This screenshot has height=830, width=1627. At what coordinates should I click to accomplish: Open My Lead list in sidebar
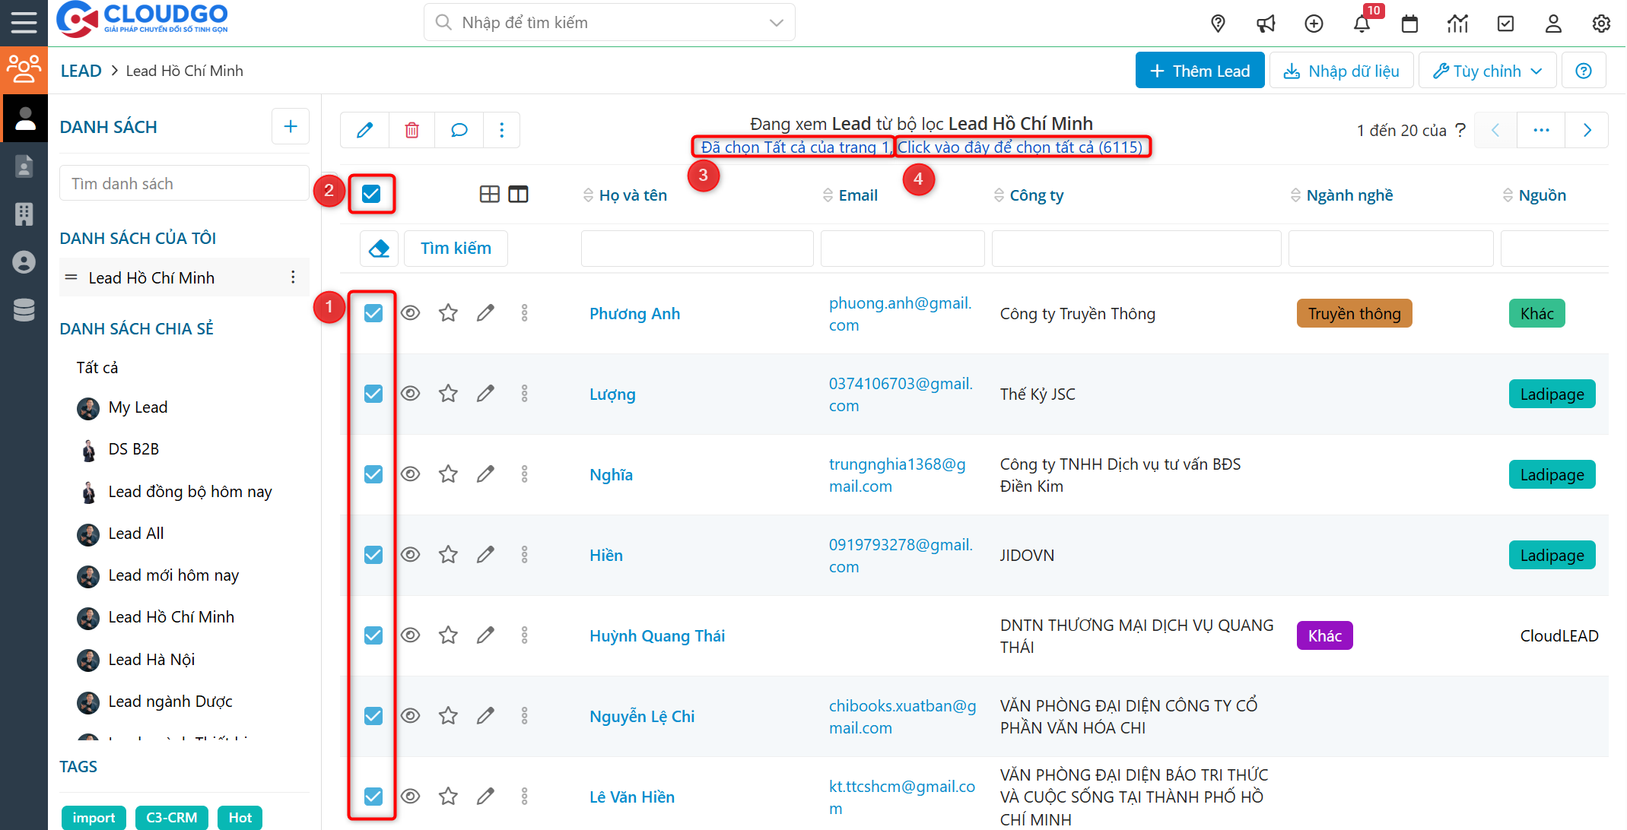(x=138, y=407)
